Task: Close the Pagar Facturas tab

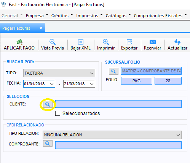Action: pos(41,28)
